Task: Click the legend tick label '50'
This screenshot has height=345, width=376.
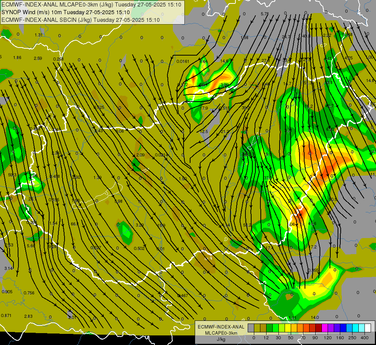Action: click(x=291, y=338)
